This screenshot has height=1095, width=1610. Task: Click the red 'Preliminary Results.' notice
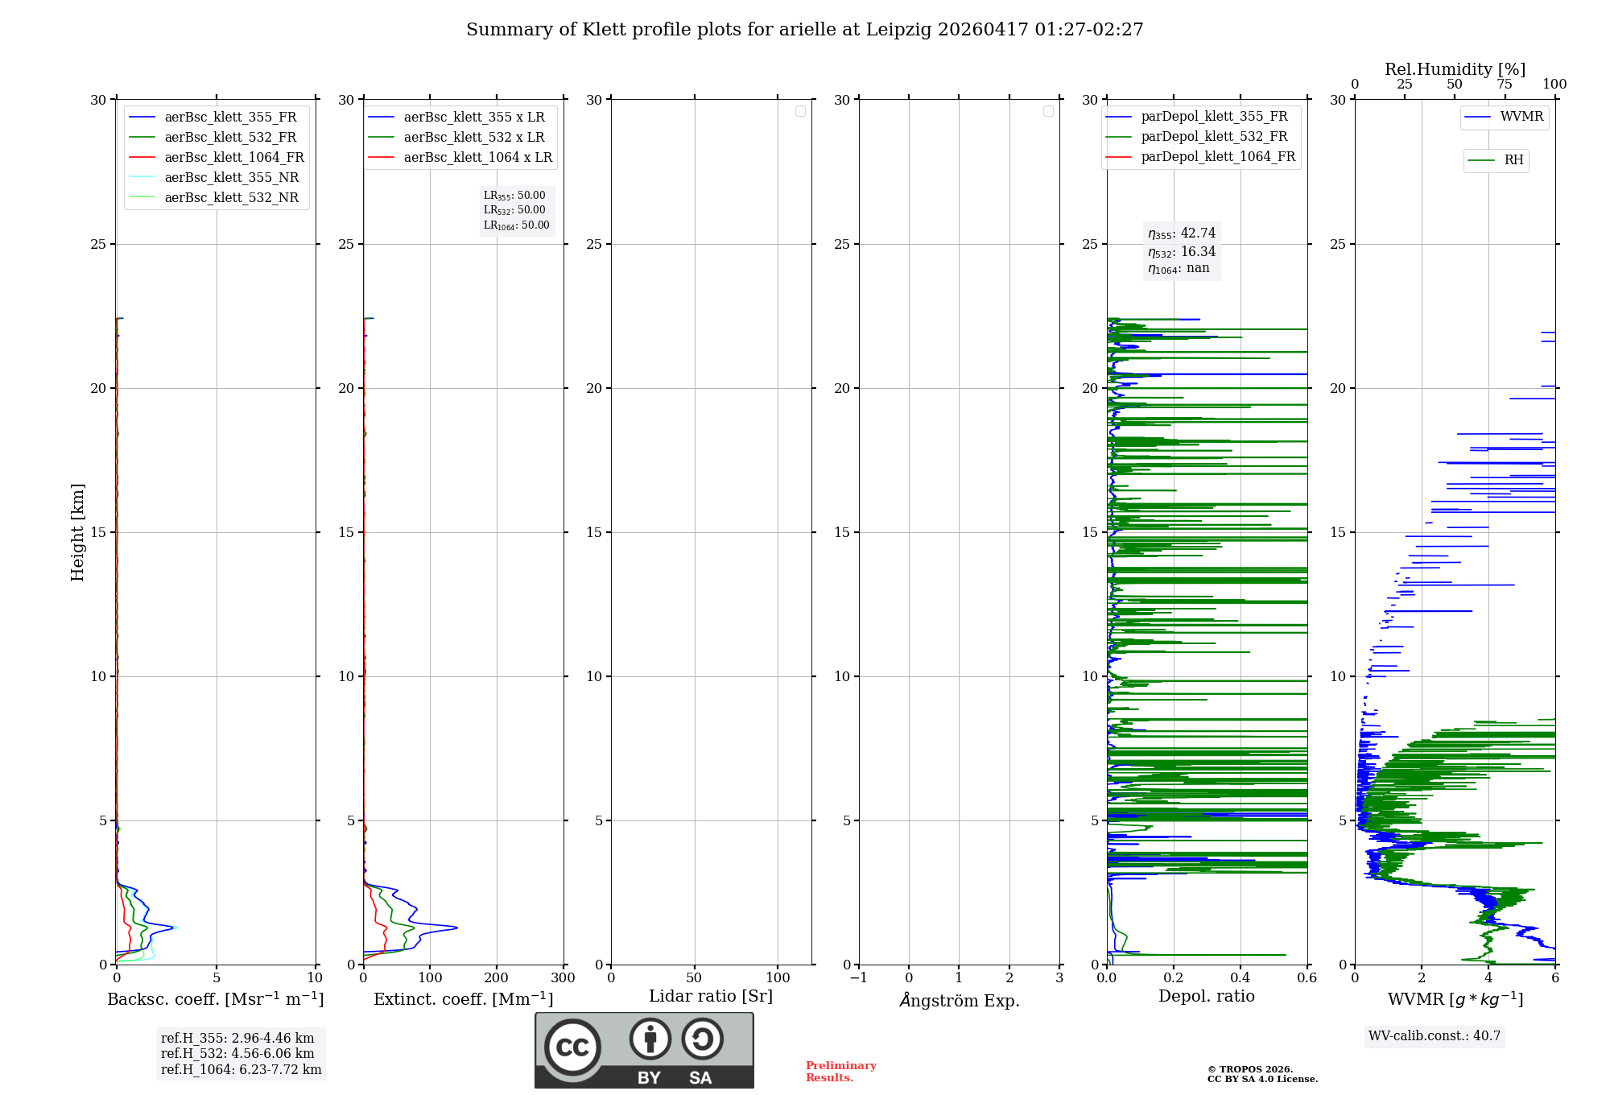(x=841, y=1072)
